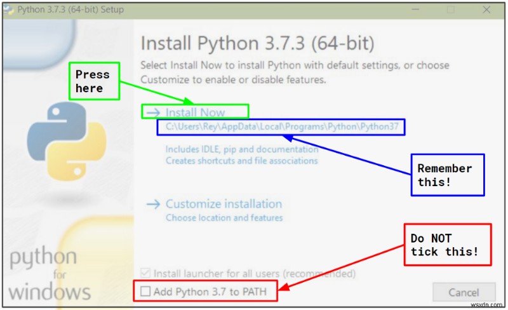Click the 'Add Python 3.7 to PATH' label text
The width and height of the screenshot is (508, 310).
point(210,292)
